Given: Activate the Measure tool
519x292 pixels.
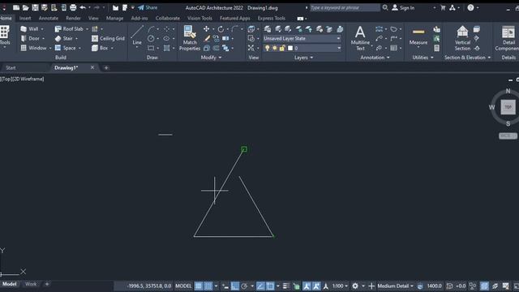Looking at the screenshot, I should [418, 36].
